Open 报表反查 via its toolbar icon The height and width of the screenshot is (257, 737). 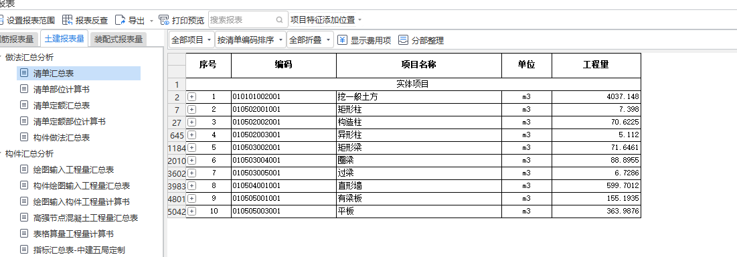67,20
